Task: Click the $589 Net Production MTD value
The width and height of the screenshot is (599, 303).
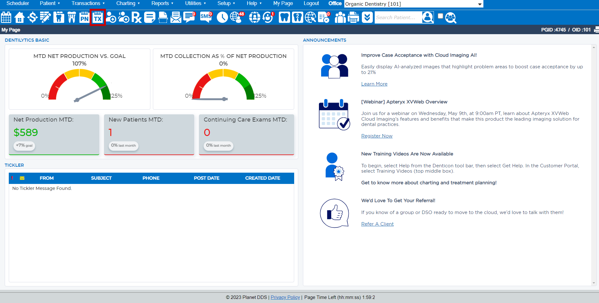Action: tap(26, 133)
